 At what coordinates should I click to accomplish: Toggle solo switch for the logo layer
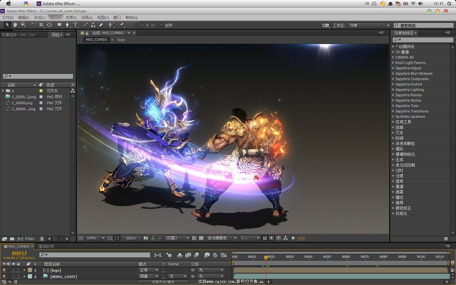(14, 270)
